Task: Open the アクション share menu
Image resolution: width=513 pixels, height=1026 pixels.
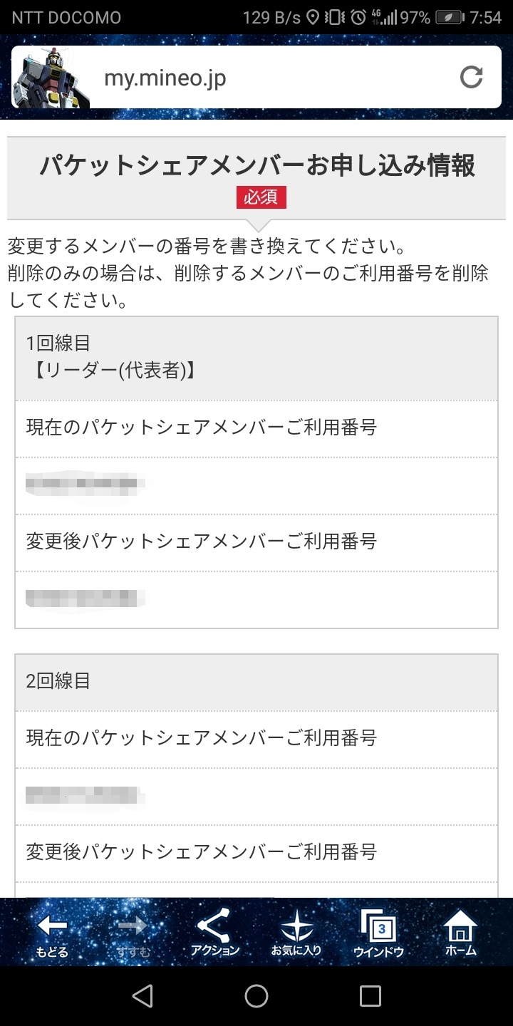Action: pyautogui.click(x=214, y=933)
